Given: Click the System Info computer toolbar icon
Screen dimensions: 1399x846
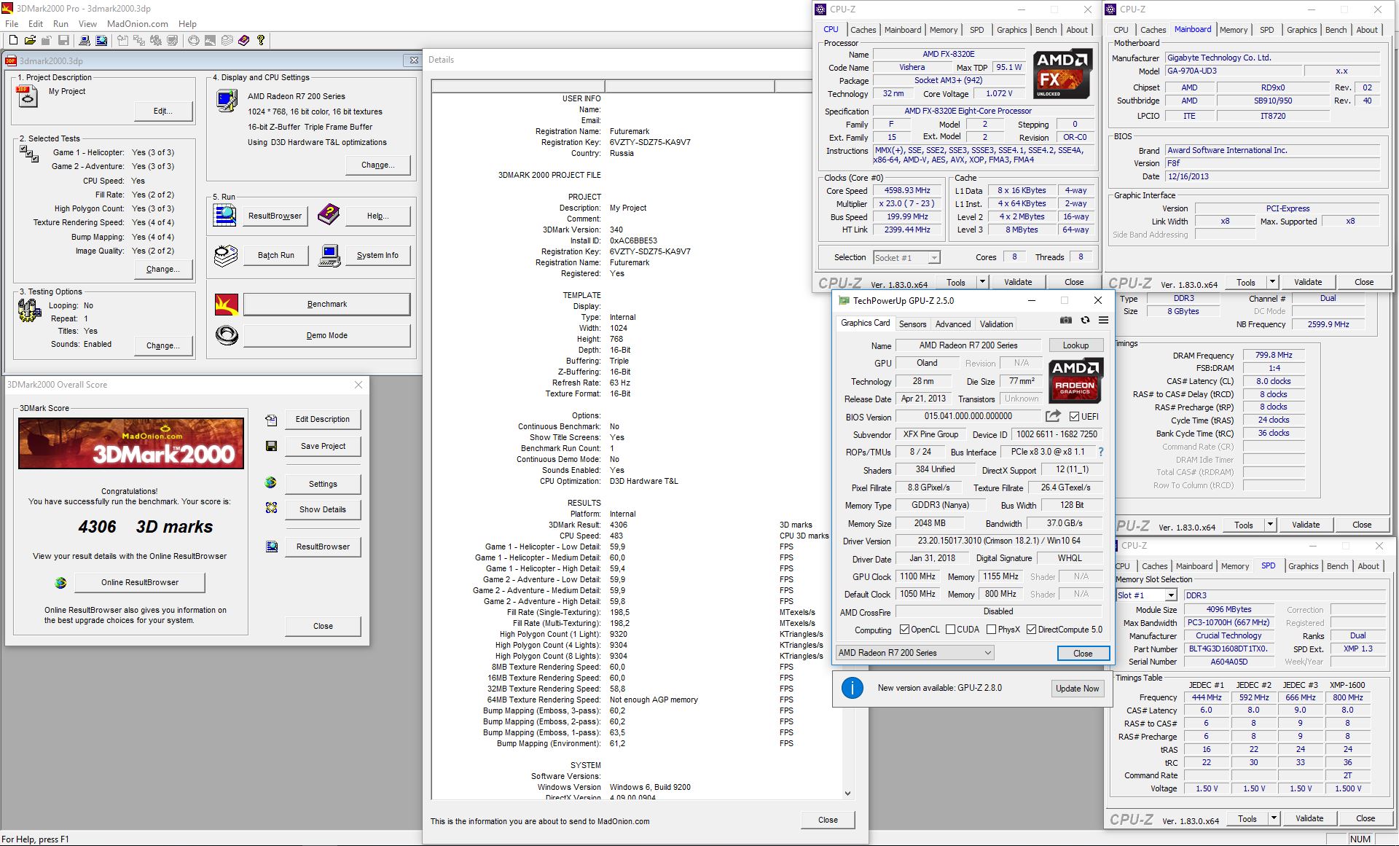Looking at the screenshot, I should pos(85,40).
